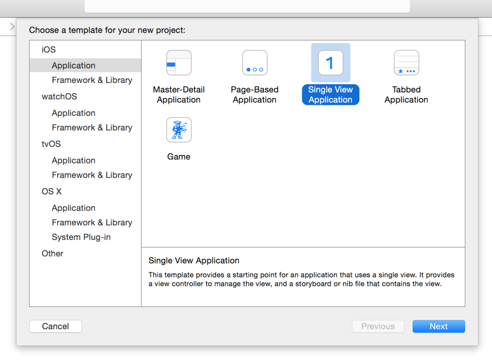This screenshot has height=364, width=492.
Task: Click the Cancel button
Action: (56, 326)
